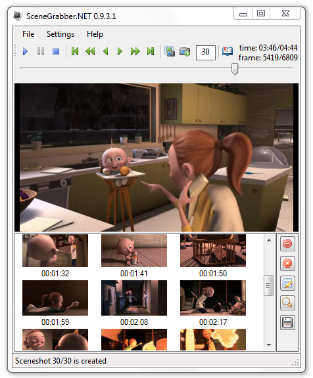The height and width of the screenshot is (378, 313).
Task: Jump to the last frame
Action: [151, 51]
